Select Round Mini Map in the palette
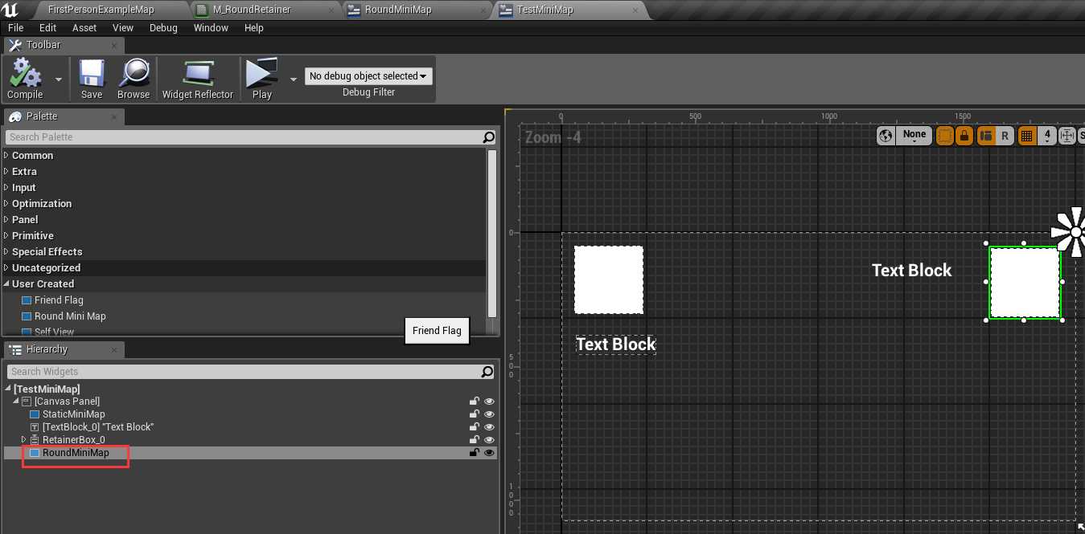The image size is (1085, 534). (x=70, y=316)
